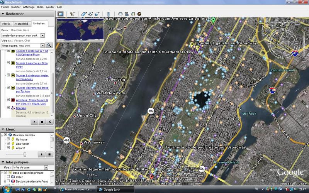Switch to the Aller à tab
Screen dimensions: 309x193
pos(6,24)
